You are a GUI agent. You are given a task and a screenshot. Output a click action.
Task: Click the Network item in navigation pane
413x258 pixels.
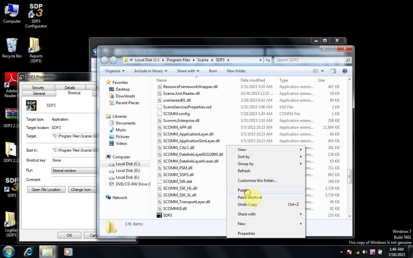pyautogui.click(x=120, y=198)
